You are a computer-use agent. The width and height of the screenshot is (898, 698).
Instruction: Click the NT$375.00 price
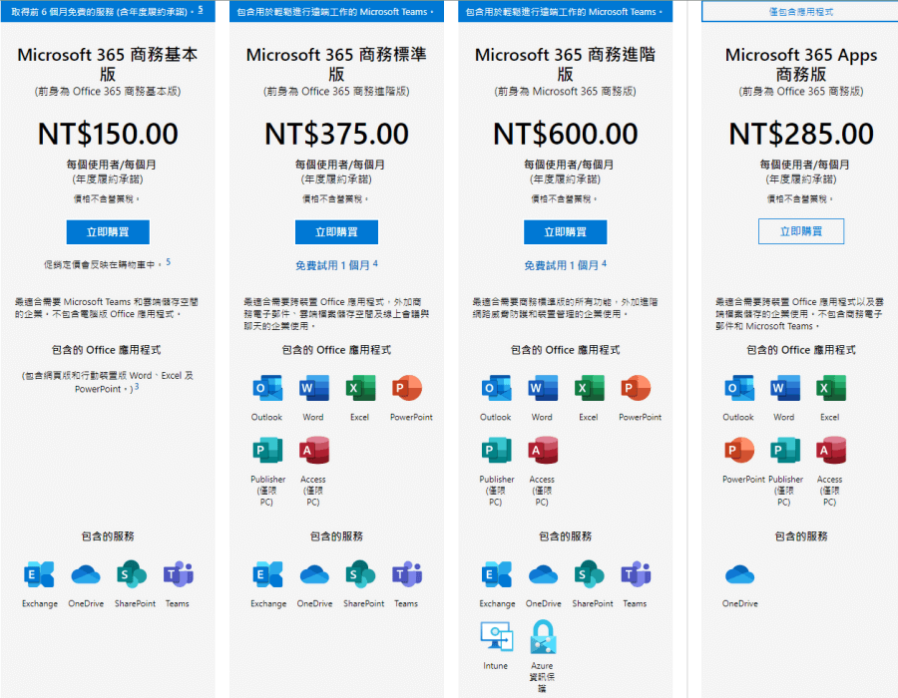[337, 134]
